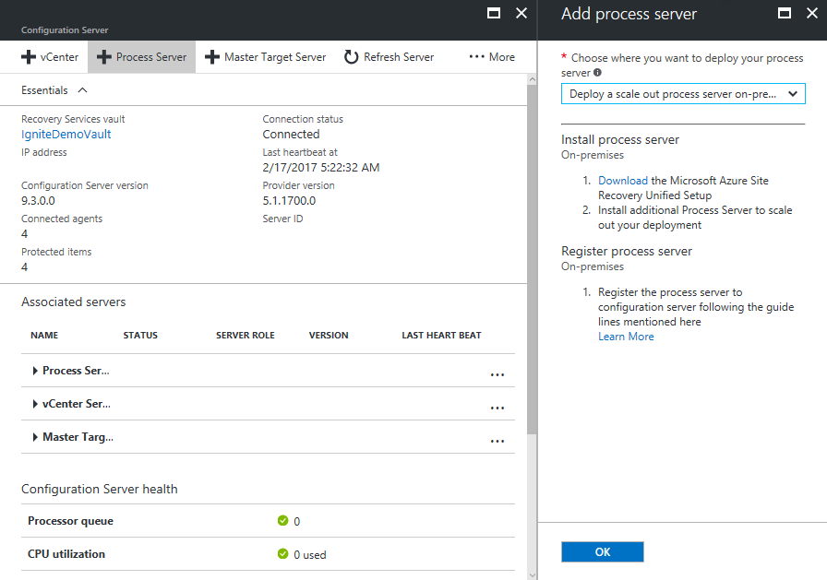Screen dimensions: 827x580
Task: Open the ellipsis menu on vCenter Server row
Action: pos(497,408)
